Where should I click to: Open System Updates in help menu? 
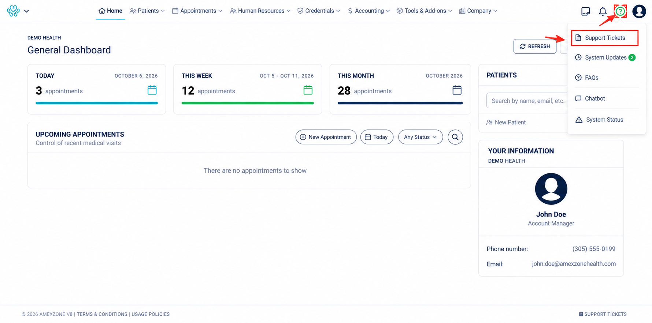coord(605,57)
